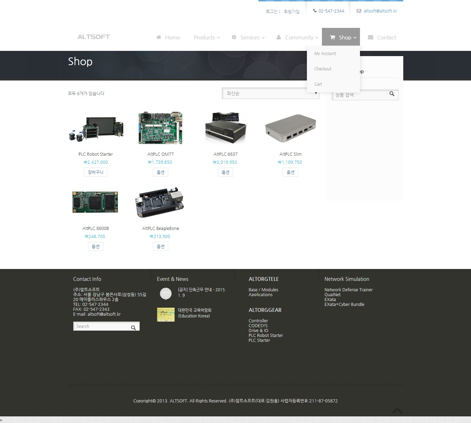The width and height of the screenshot is (471, 423).
Task: Click the scroll-to-top arrow icon
Action: (397, 411)
